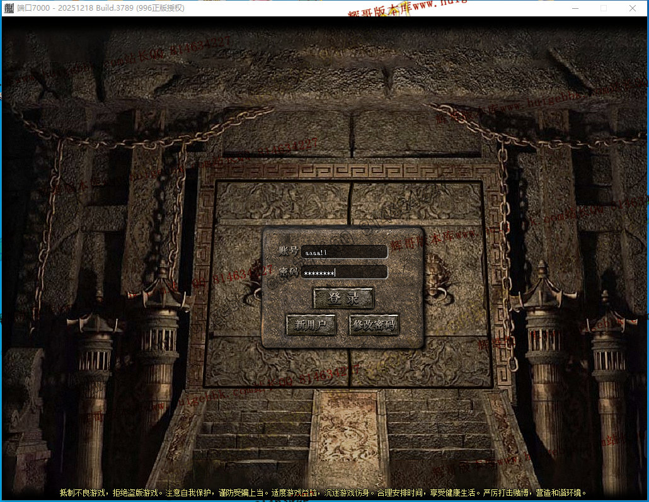Click the game icon in title bar
The image size is (649, 502).
click(x=9, y=8)
